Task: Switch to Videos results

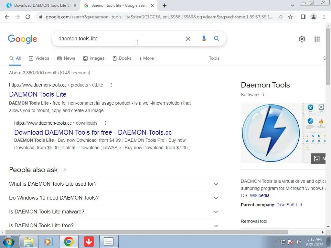Action: click(x=39, y=58)
